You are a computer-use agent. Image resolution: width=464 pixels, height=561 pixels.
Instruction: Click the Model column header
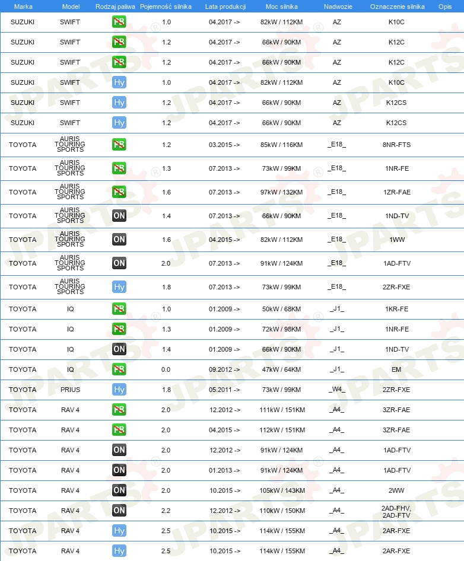[71, 7]
